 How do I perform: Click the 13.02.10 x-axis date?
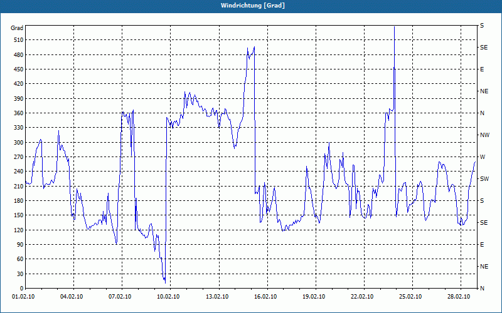pos(217,297)
